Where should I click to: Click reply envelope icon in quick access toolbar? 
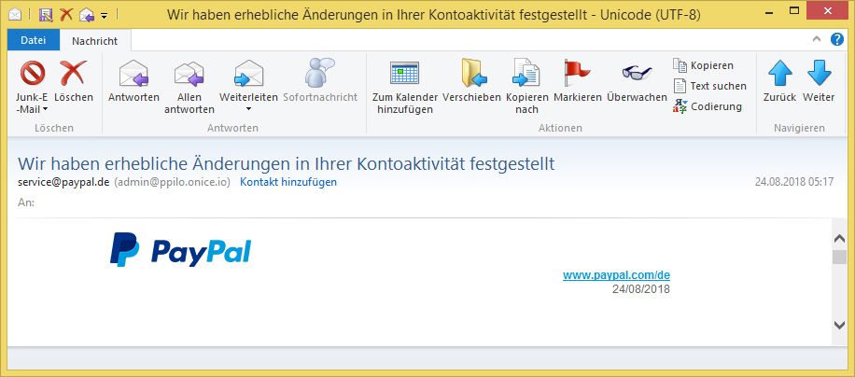coord(87,15)
